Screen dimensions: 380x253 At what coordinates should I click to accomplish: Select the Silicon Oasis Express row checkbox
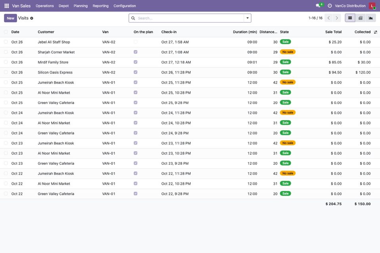[6, 72]
